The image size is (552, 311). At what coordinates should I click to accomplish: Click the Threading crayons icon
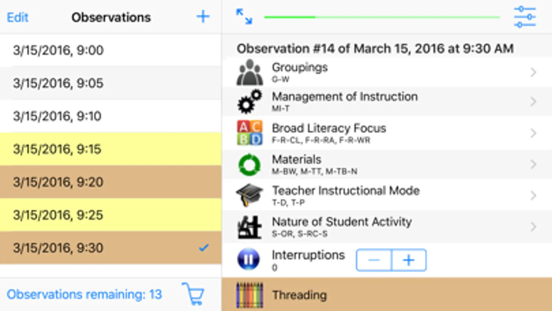[250, 295]
